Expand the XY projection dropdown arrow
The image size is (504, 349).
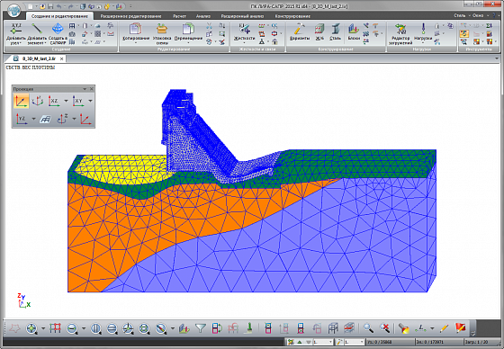tap(90, 101)
